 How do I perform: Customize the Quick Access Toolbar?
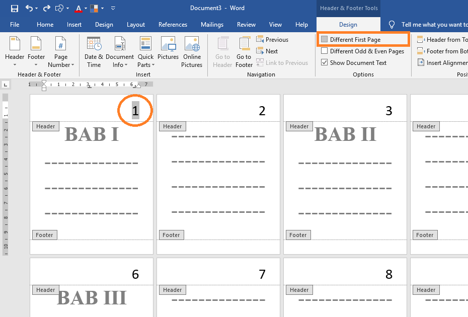coord(113,9)
